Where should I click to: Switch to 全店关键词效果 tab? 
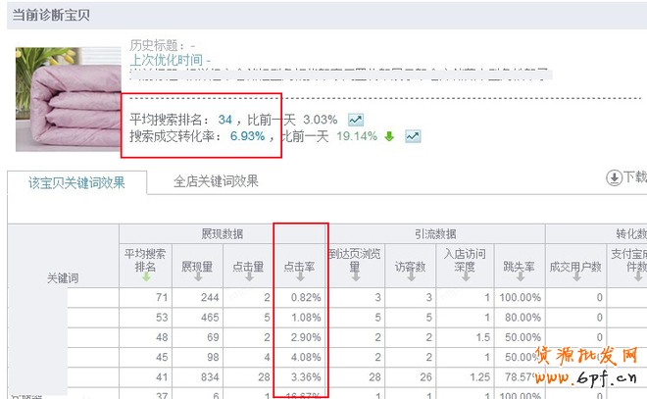point(216,181)
